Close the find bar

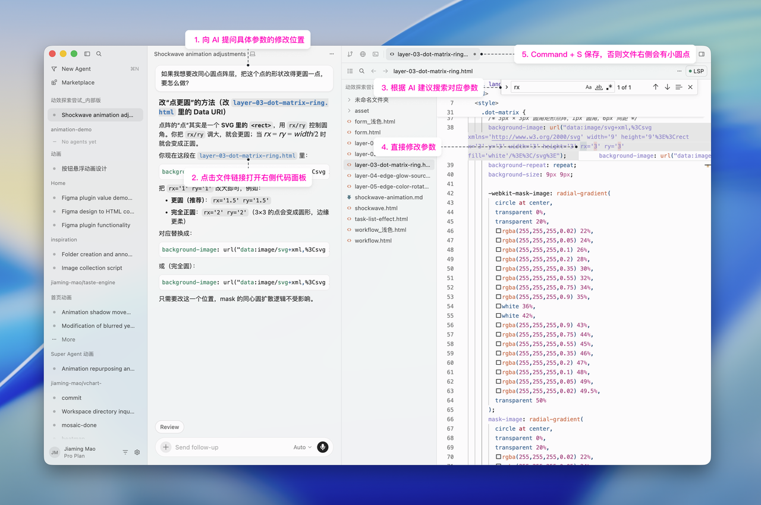690,87
